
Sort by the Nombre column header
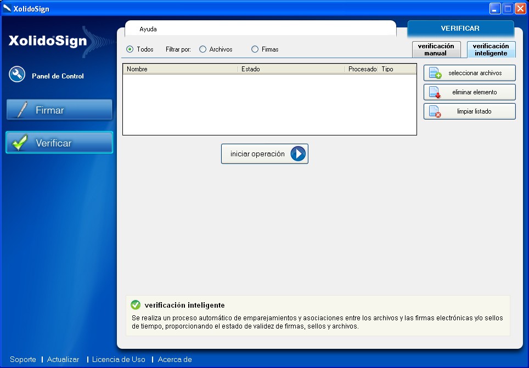point(181,69)
